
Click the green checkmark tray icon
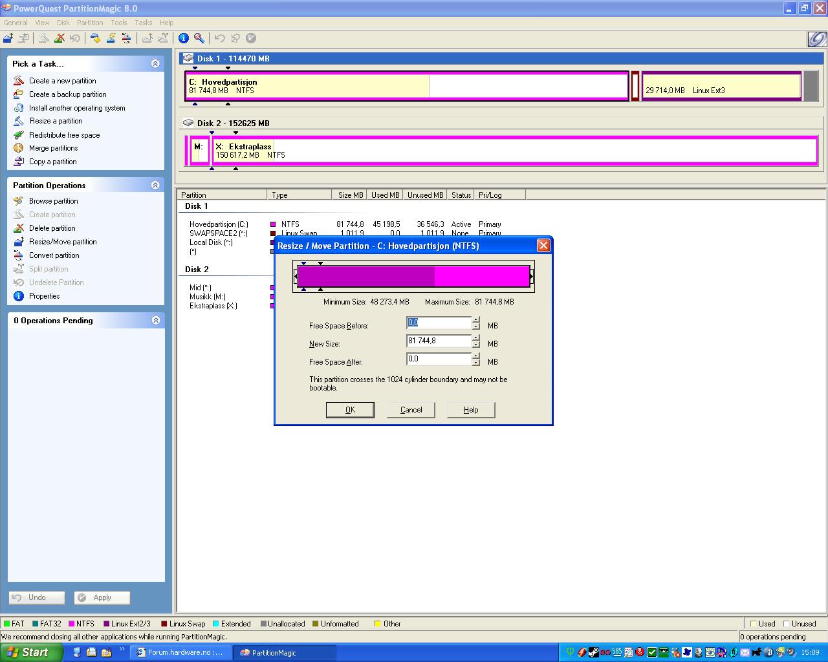coord(652,652)
